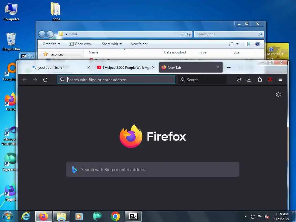Screen dimensions: 296x222
Task: Open Explorer help question mark icon
Action: pos(258,44)
